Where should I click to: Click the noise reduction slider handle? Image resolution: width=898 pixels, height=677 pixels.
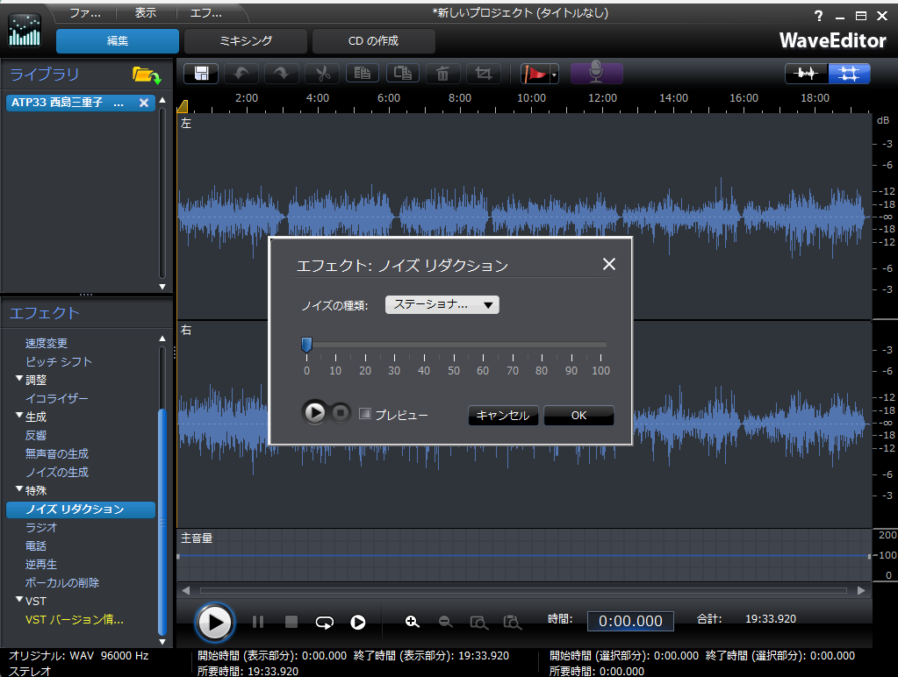click(306, 346)
